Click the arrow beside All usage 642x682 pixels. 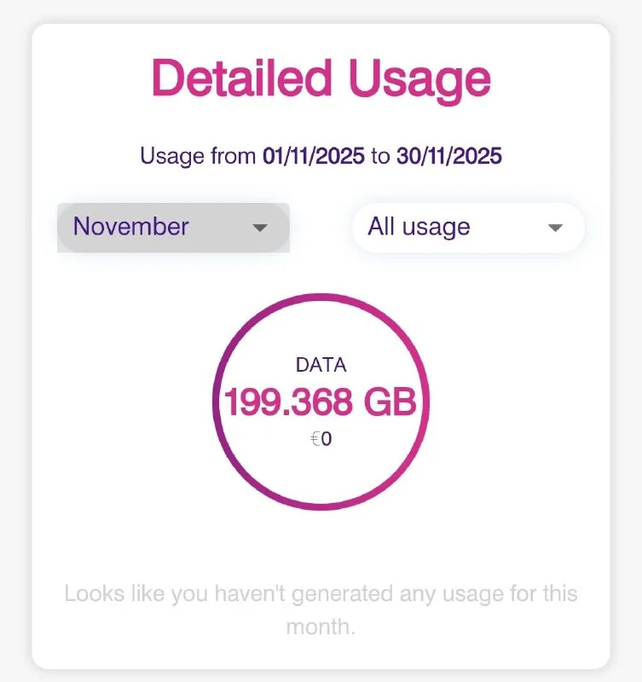pyautogui.click(x=556, y=228)
